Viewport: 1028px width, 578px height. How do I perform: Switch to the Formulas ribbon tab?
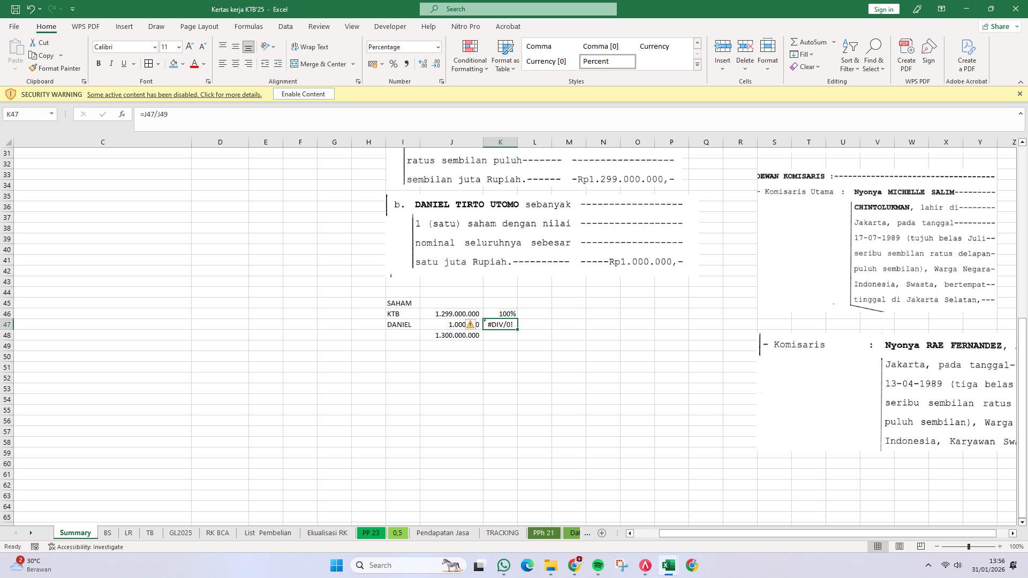pyautogui.click(x=249, y=26)
